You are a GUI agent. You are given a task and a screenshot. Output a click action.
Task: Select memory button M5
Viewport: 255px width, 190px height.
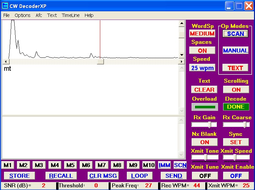70,165
